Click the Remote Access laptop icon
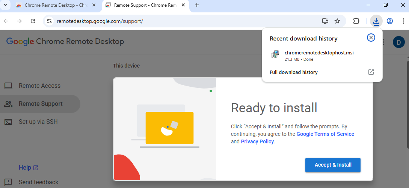Viewport: 409px width, 188px height. click(x=8, y=86)
